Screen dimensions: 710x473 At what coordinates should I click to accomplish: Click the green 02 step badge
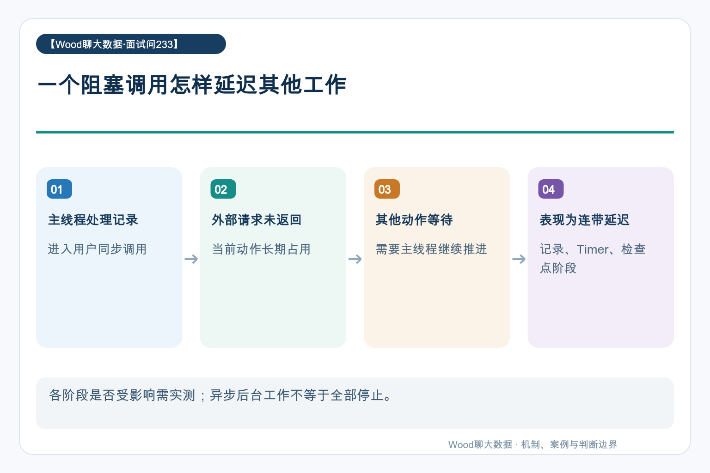tap(223, 189)
